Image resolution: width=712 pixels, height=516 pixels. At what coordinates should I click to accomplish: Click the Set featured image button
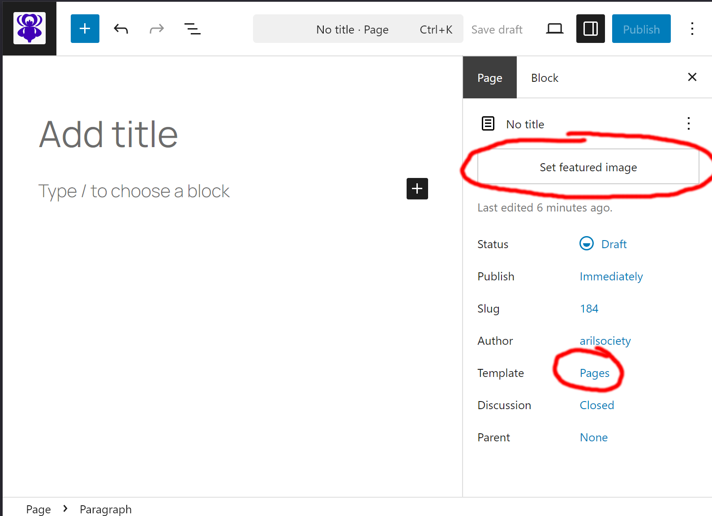(588, 167)
